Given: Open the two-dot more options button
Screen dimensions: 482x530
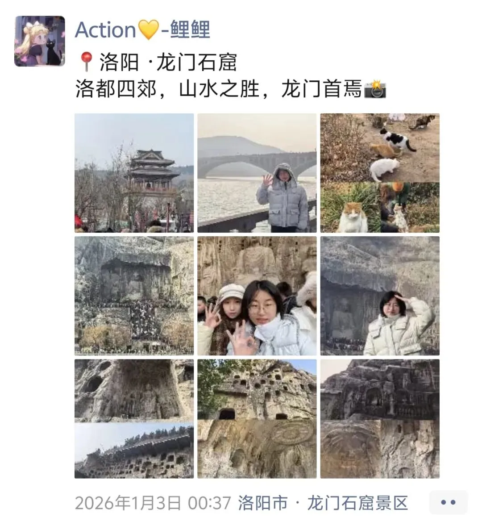Looking at the screenshot, I should (x=448, y=502).
